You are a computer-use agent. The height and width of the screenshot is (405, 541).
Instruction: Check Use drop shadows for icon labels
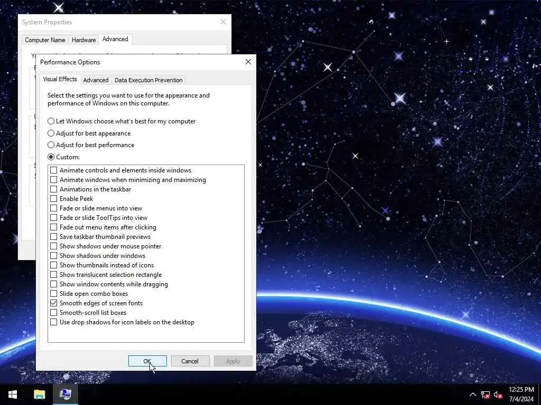click(53, 322)
